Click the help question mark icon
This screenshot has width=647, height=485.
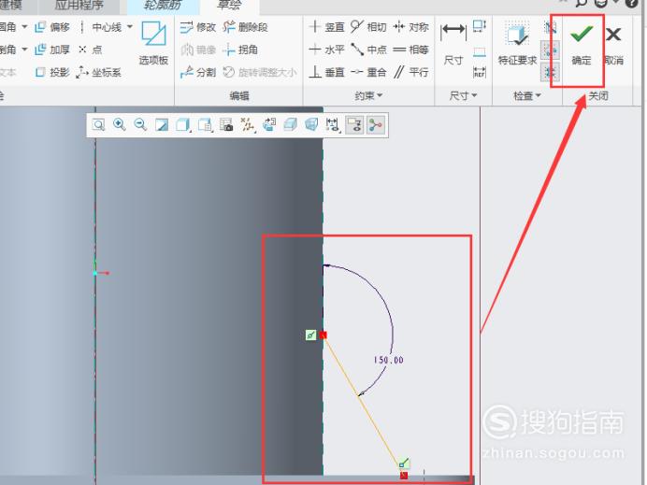coord(631,4)
